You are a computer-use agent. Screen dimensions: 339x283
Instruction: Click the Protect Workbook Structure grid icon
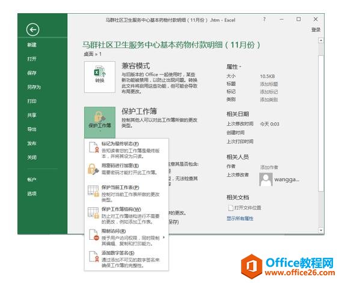(x=93, y=213)
